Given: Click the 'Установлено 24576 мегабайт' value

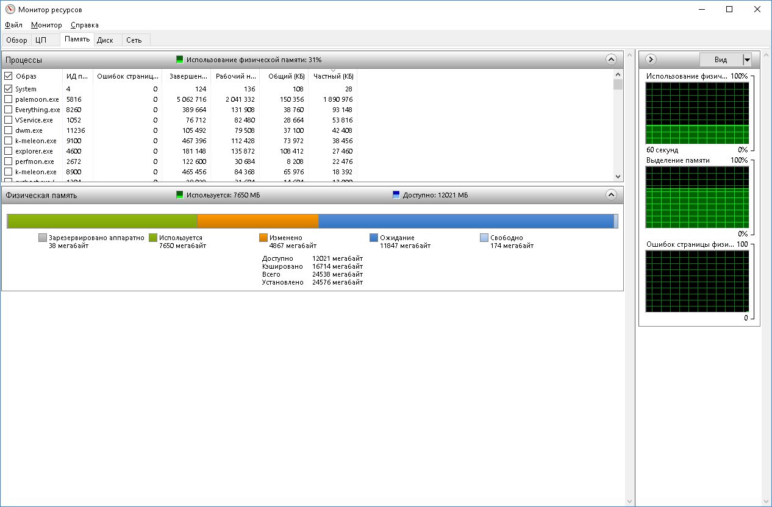Looking at the screenshot, I should (x=338, y=282).
